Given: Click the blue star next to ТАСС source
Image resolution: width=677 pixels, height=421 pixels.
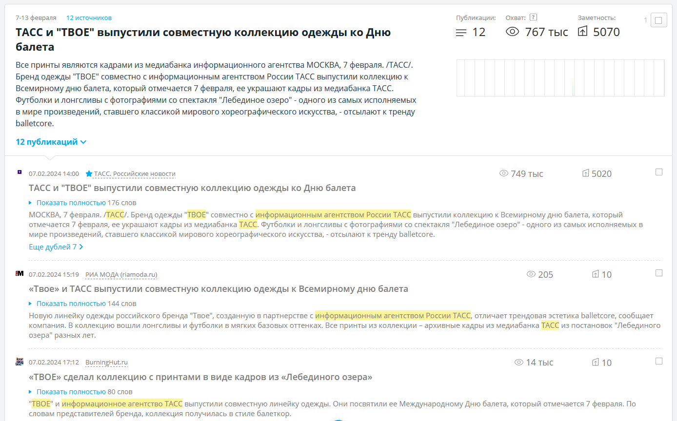Looking at the screenshot, I should click(x=89, y=174).
